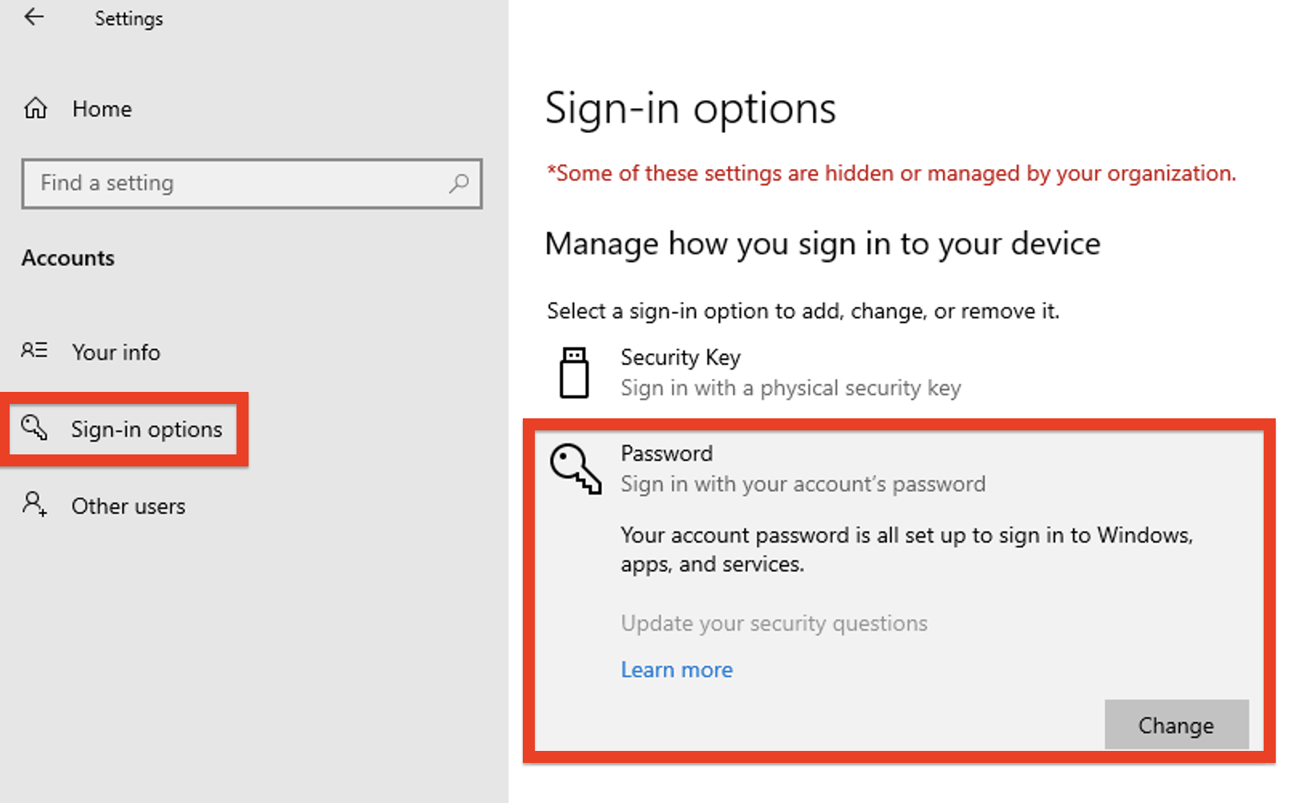The width and height of the screenshot is (1299, 803).
Task: Open the Your info page
Action: click(115, 353)
